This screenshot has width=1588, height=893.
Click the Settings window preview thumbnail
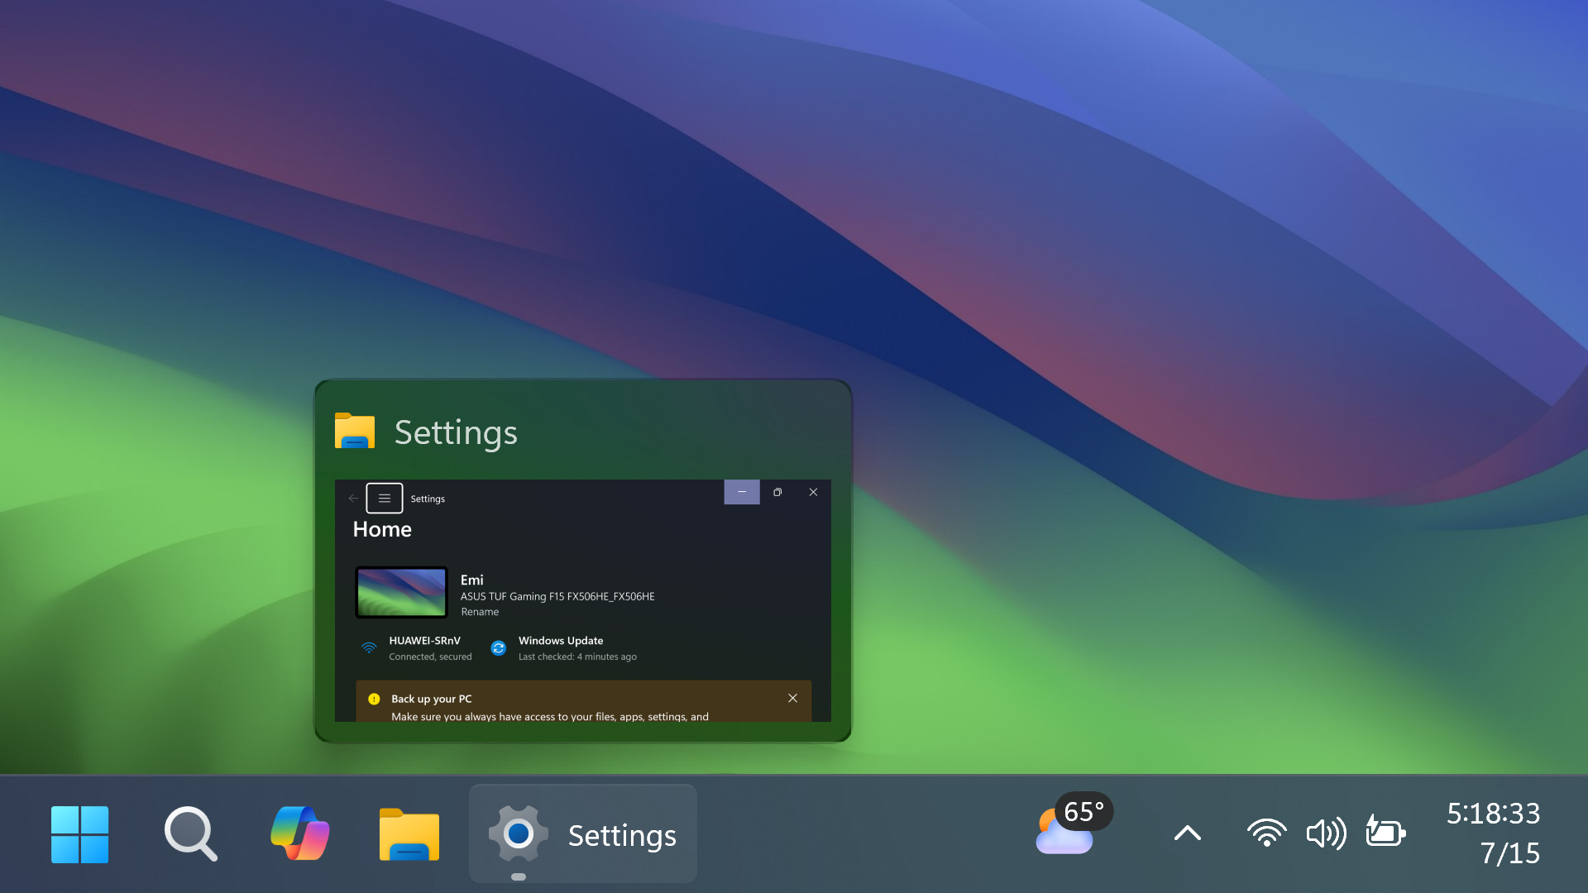click(x=582, y=600)
